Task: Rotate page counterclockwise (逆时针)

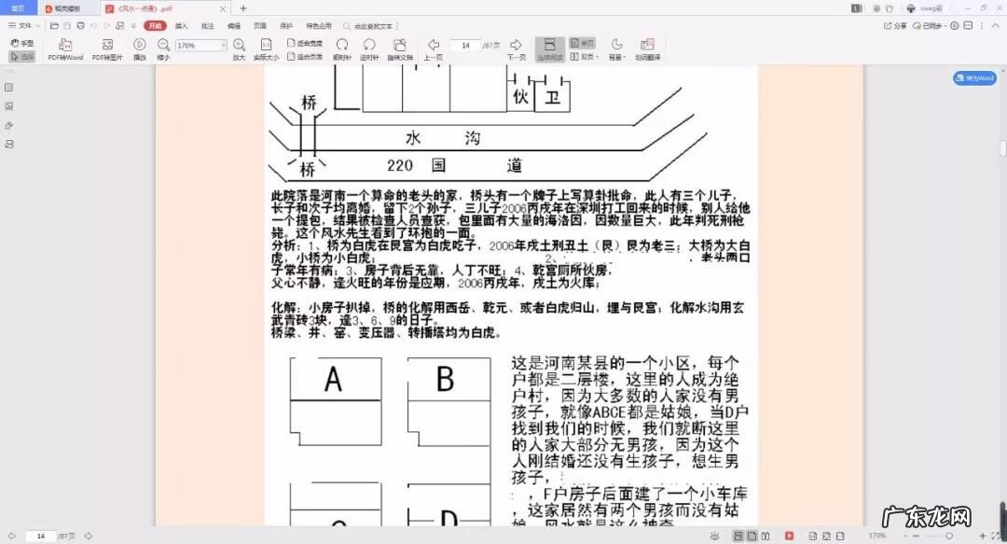Action: point(369,49)
